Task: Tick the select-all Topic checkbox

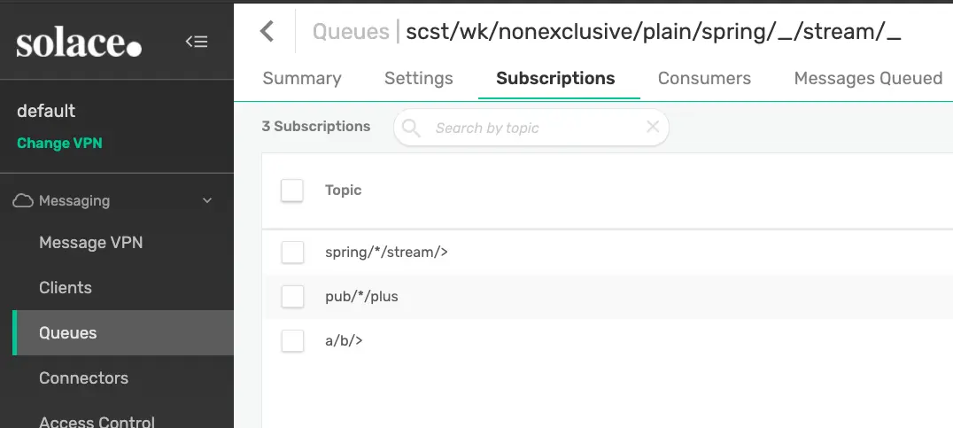Action: pos(292,191)
